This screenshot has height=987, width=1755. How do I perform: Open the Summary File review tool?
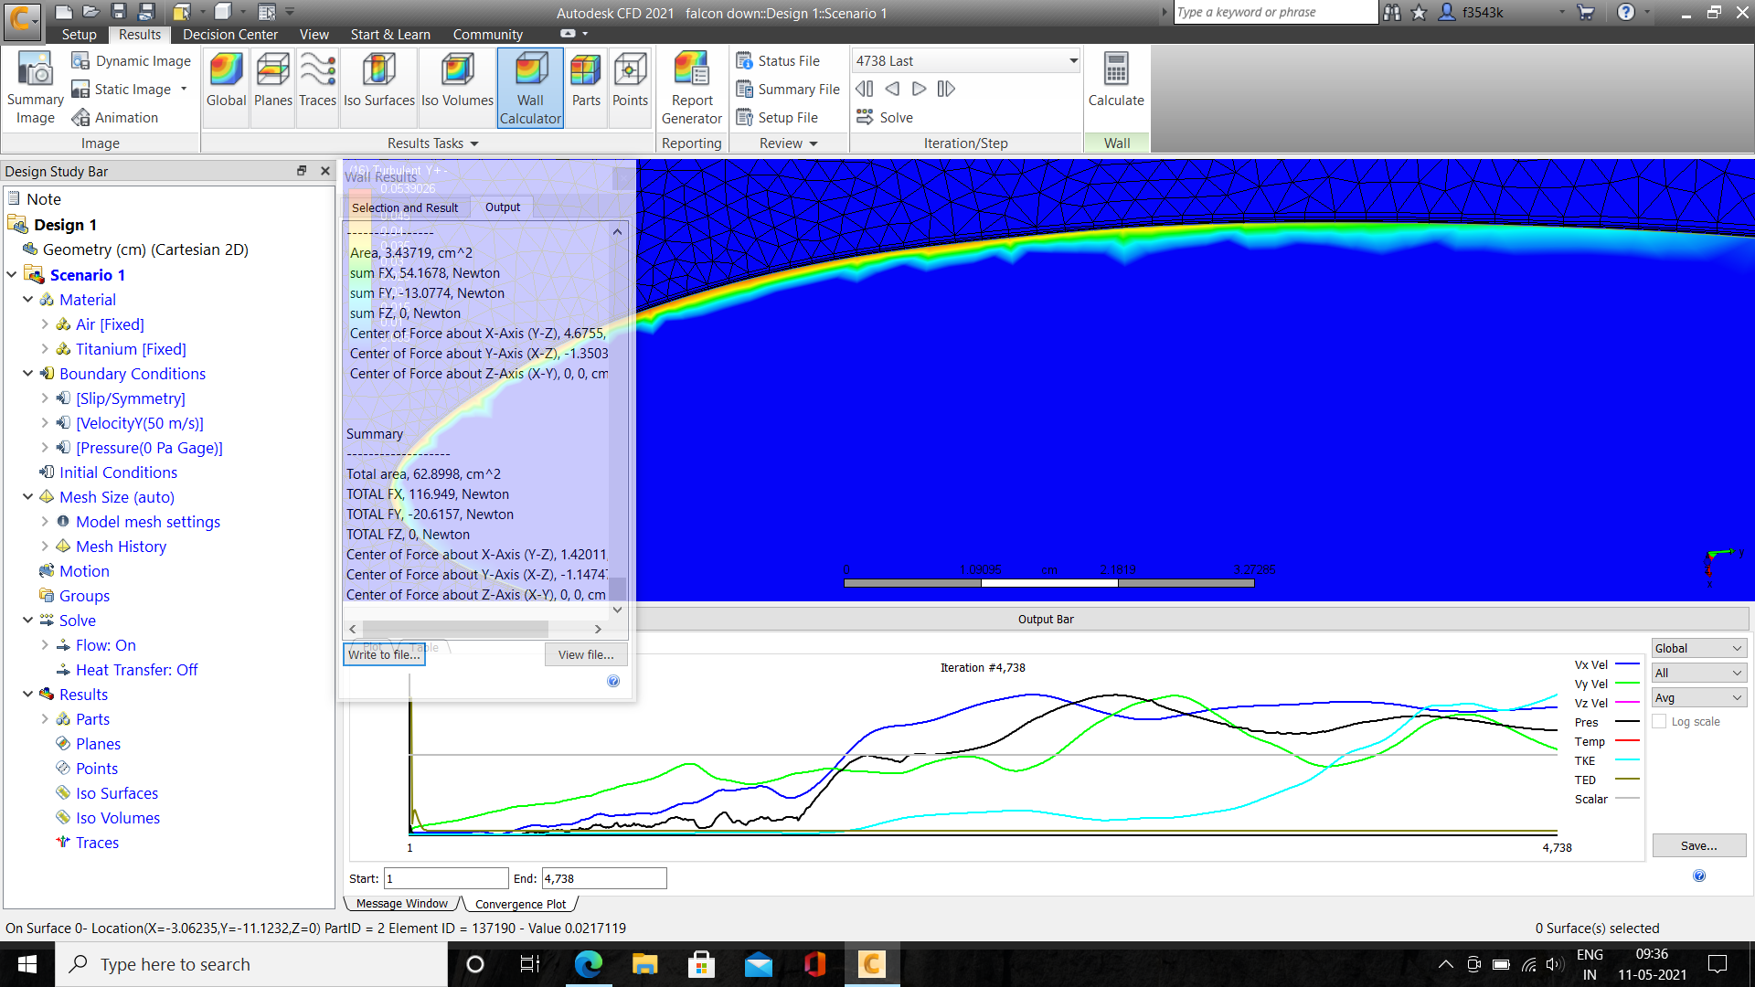click(x=789, y=89)
